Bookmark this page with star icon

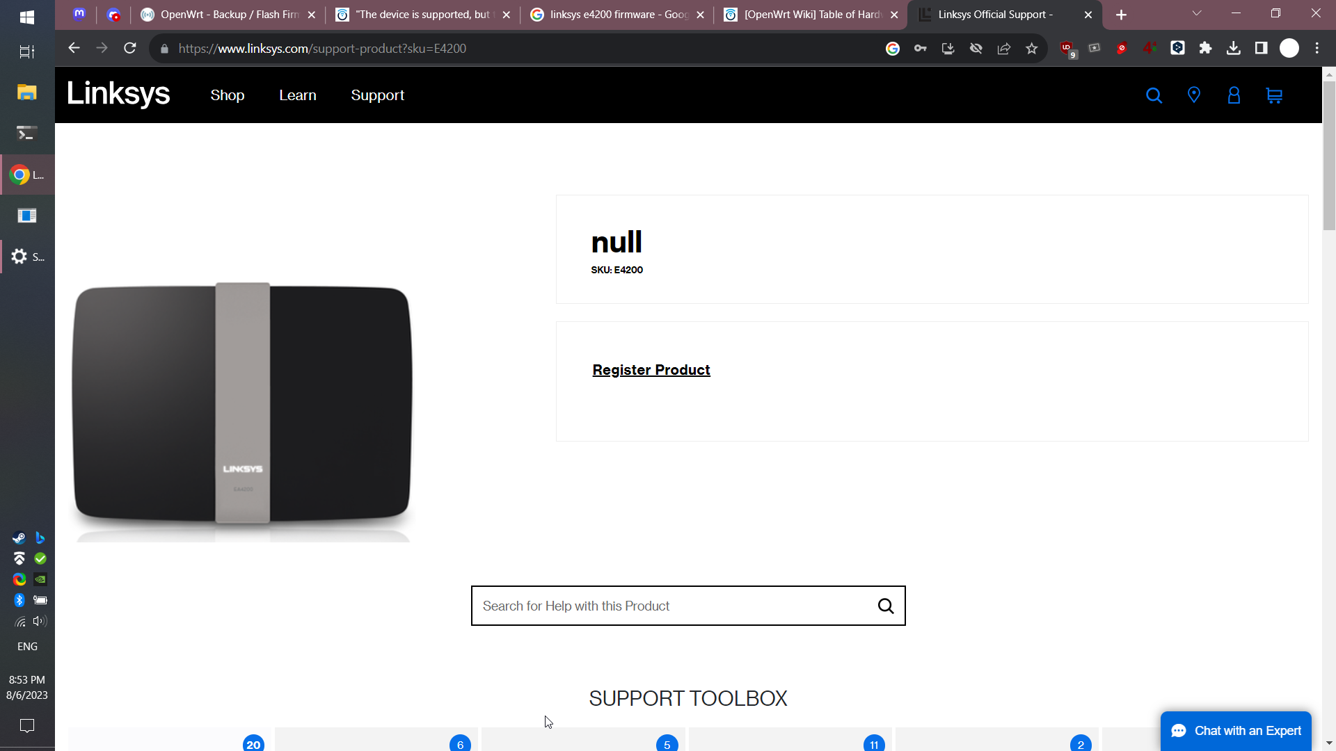point(1032,49)
